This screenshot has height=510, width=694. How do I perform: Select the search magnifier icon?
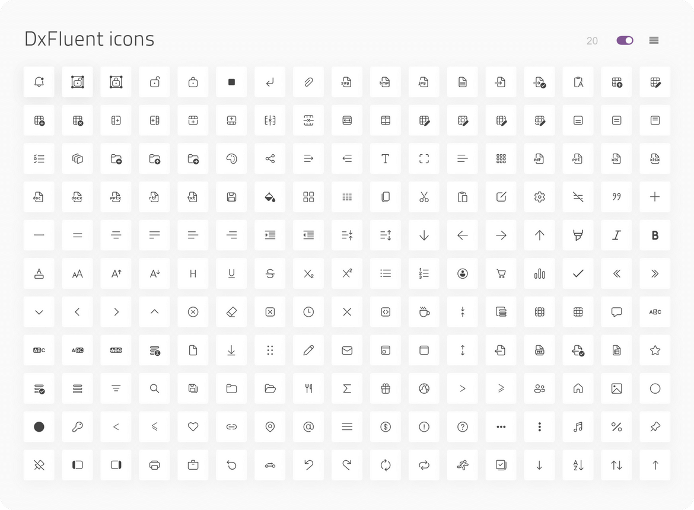(154, 388)
